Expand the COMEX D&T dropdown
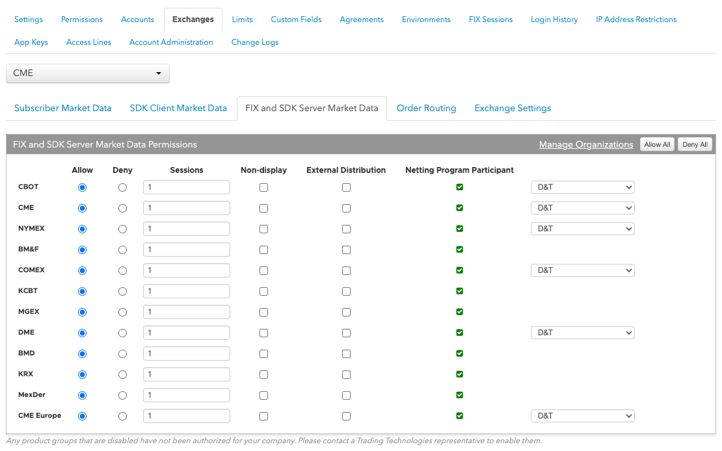 [583, 270]
